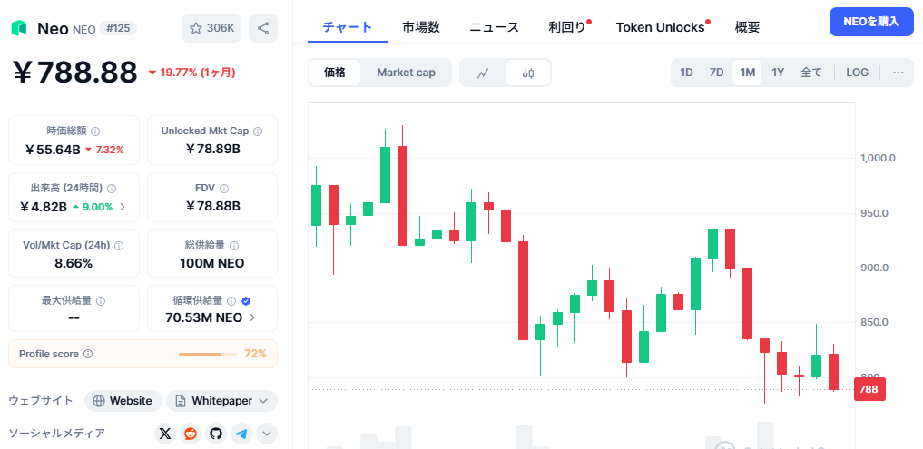Click the NEOを購入 button

pyautogui.click(x=871, y=22)
